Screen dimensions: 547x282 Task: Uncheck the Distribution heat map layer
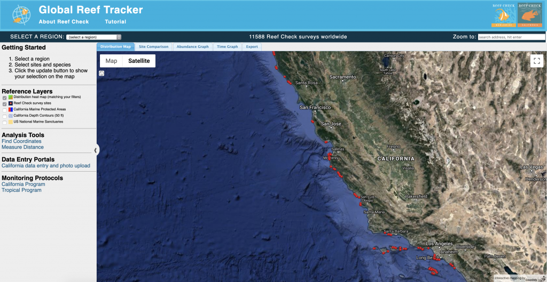click(5, 98)
